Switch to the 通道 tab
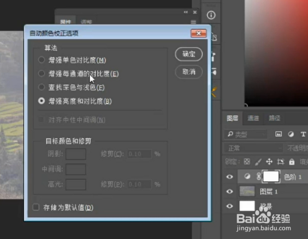This screenshot has height=239, width=308. [253, 118]
